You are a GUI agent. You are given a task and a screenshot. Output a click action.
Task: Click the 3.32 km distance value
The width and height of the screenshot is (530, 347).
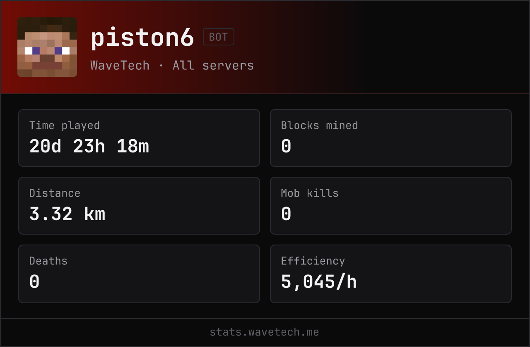pos(67,214)
